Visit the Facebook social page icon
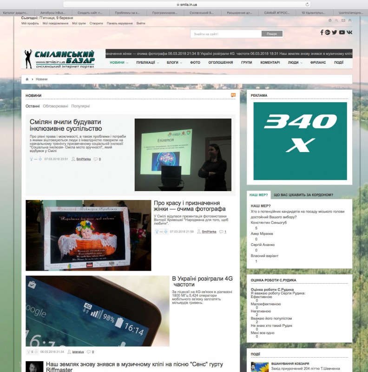This screenshot has height=372, width=368. [x=322, y=32]
